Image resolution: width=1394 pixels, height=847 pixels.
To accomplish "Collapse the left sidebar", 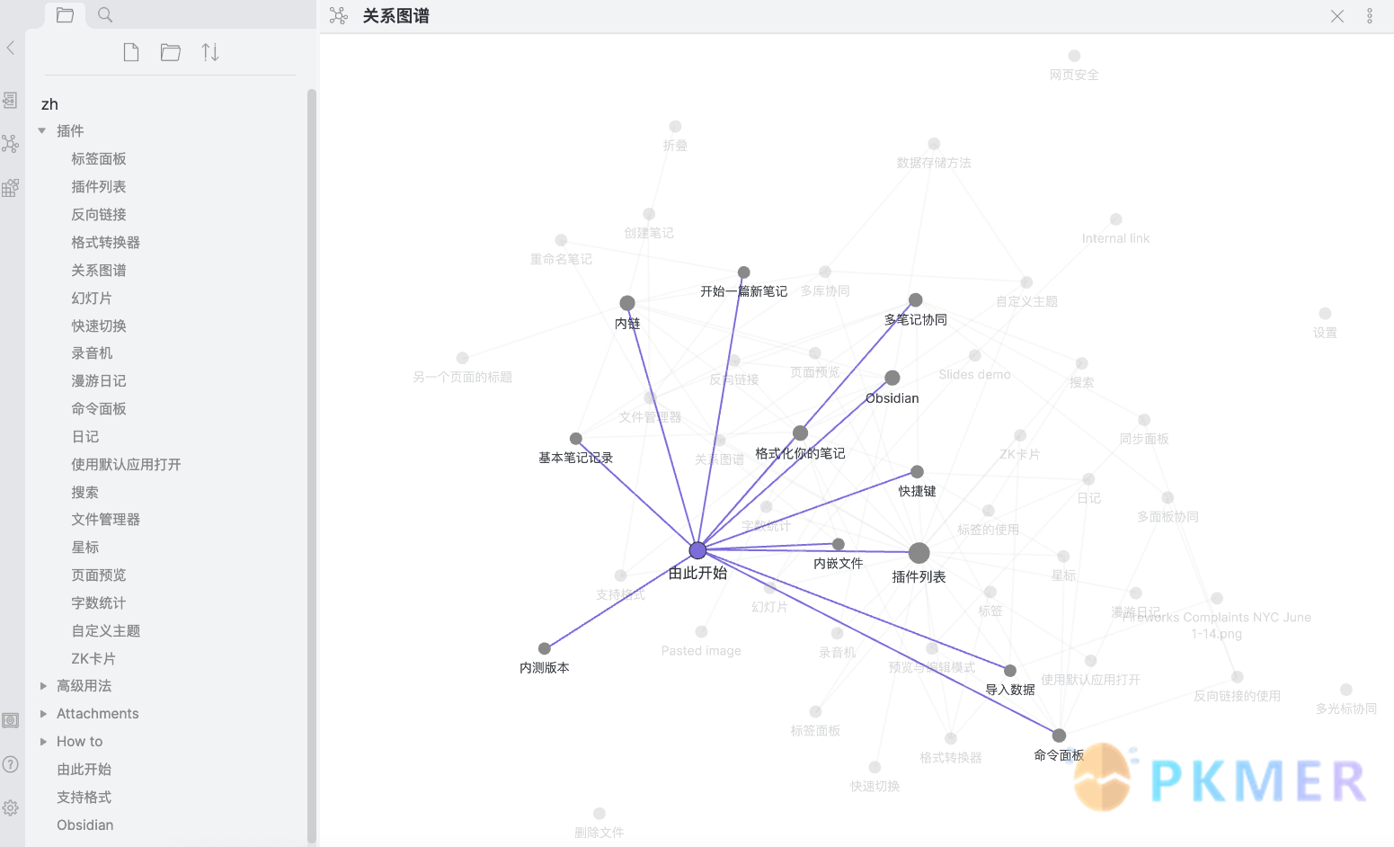I will tap(11, 48).
